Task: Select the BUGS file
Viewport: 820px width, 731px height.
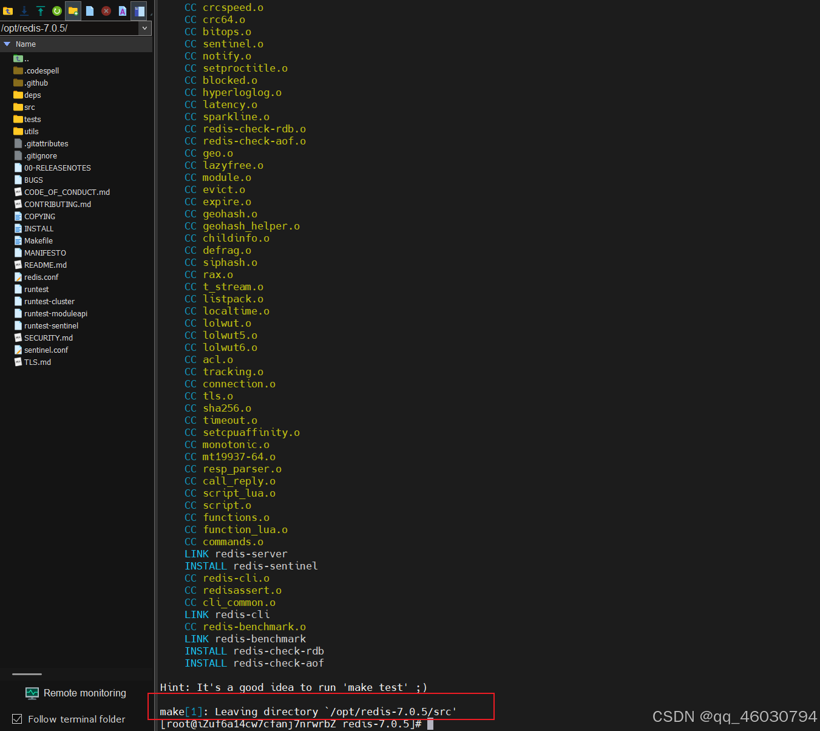Action: [x=29, y=180]
